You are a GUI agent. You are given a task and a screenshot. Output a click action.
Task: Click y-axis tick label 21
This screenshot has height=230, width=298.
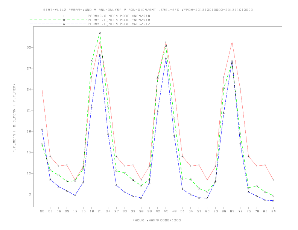coord(29,110)
